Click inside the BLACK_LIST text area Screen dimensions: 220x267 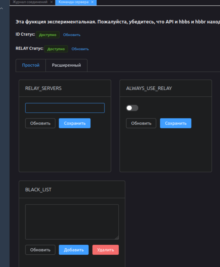tap(72, 221)
